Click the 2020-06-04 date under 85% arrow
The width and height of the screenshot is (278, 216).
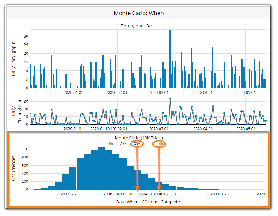pyautogui.click(x=138, y=194)
